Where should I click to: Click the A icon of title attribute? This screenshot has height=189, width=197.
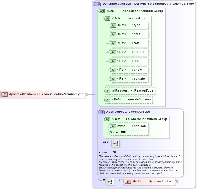tap(113, 61)
